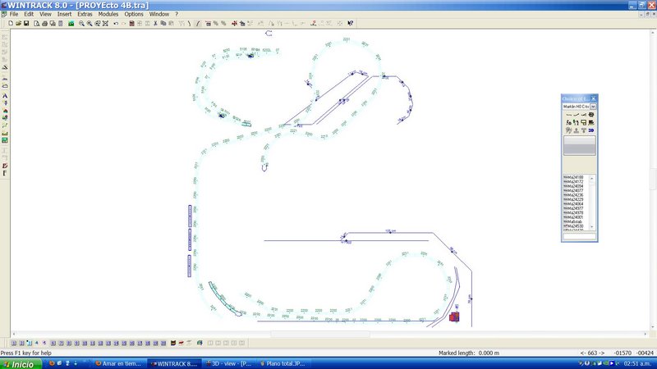This screenshot has width=657, height=369.
Task: Click the tunnel portal icon in the bottom toolbar
Action: click(173, 343)
